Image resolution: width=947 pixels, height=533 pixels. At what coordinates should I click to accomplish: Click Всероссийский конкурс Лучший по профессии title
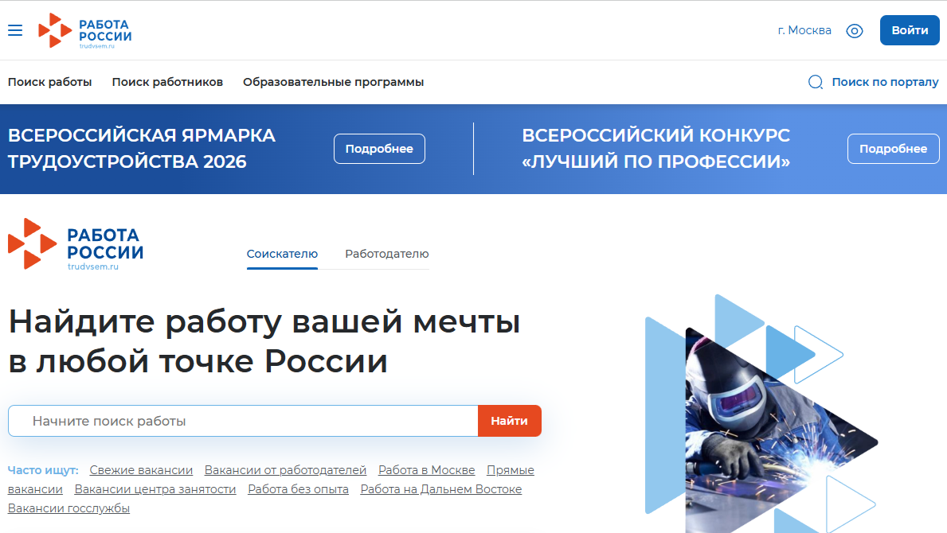pyautogui.click(x=656, y=148)
